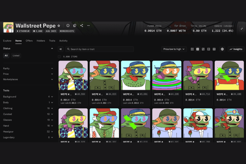
Task: Copy the collection address with copy icon
Action: 75,25
